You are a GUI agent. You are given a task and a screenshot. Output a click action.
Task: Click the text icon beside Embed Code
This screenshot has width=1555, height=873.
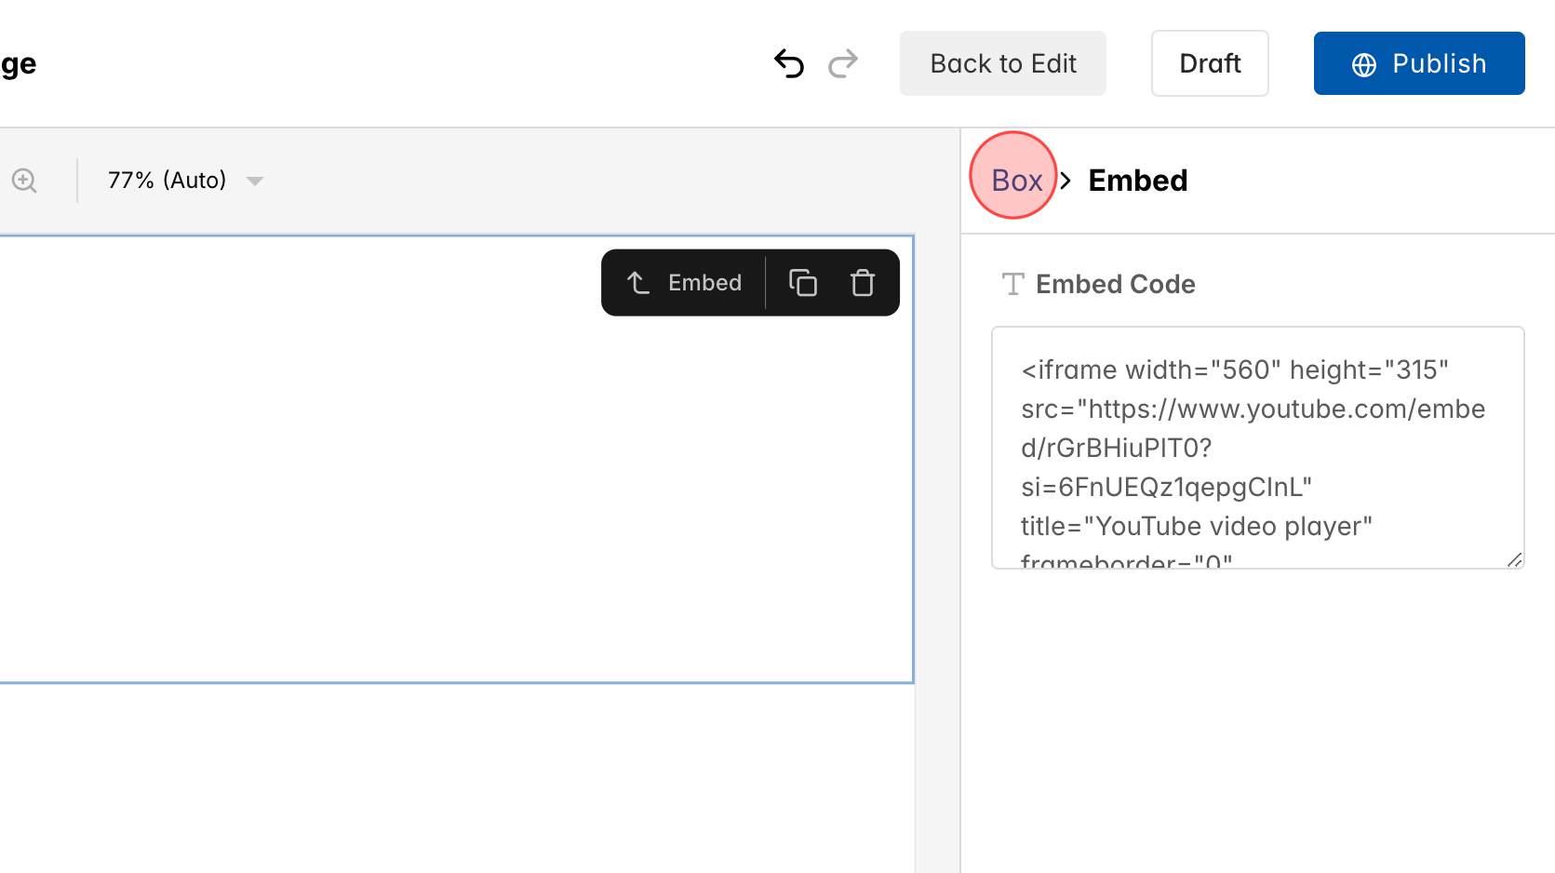(1012, 285)
